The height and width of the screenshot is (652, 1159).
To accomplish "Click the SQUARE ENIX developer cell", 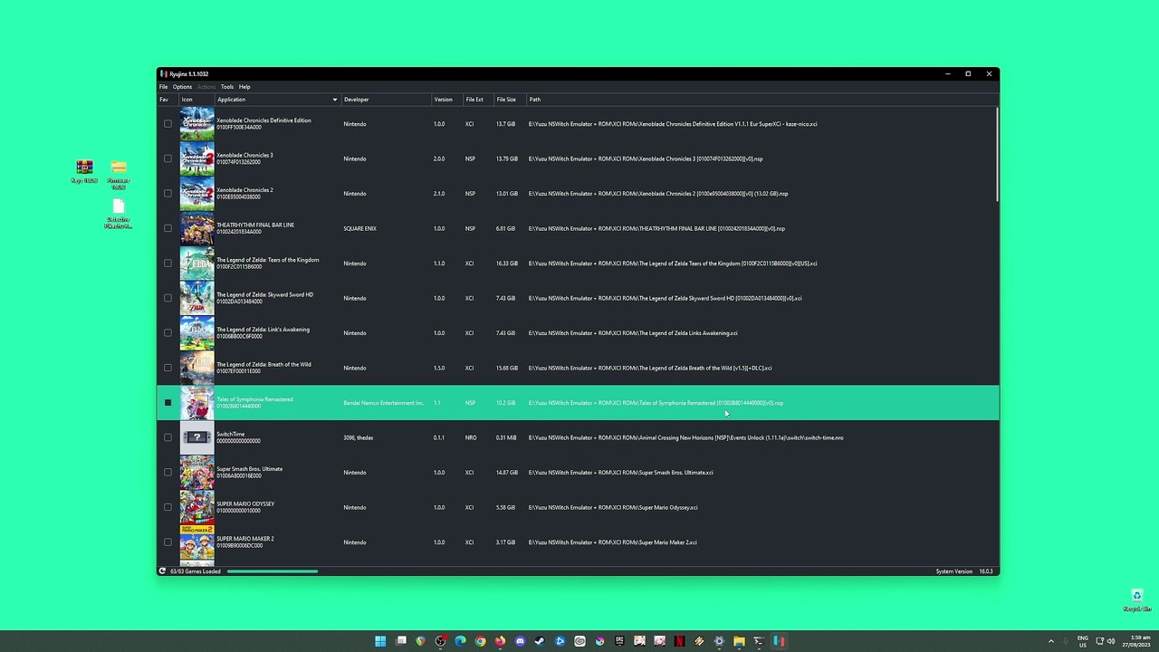I will click(359, 228).
